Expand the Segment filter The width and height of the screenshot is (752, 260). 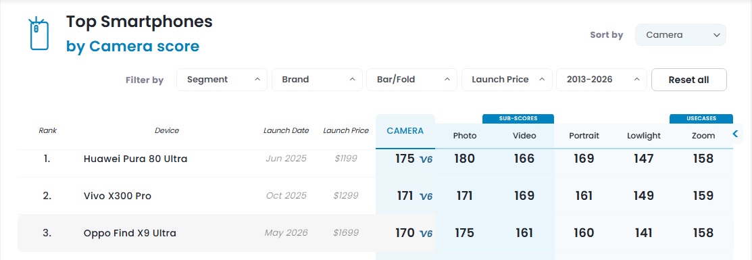pos(222,80)
